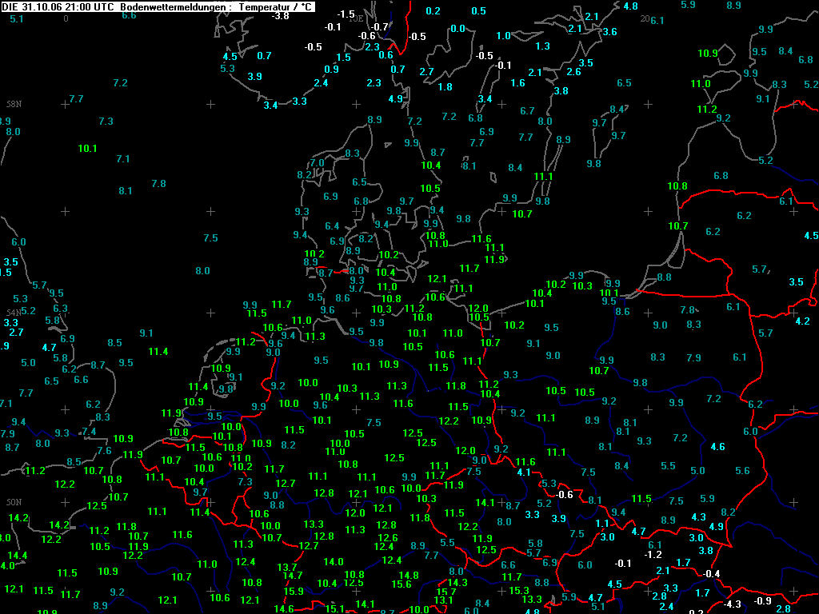Viewport: 819px width, 614px height.
Task: Click the 7.0 reading in Denmark
Action: [x=317, y=163]
